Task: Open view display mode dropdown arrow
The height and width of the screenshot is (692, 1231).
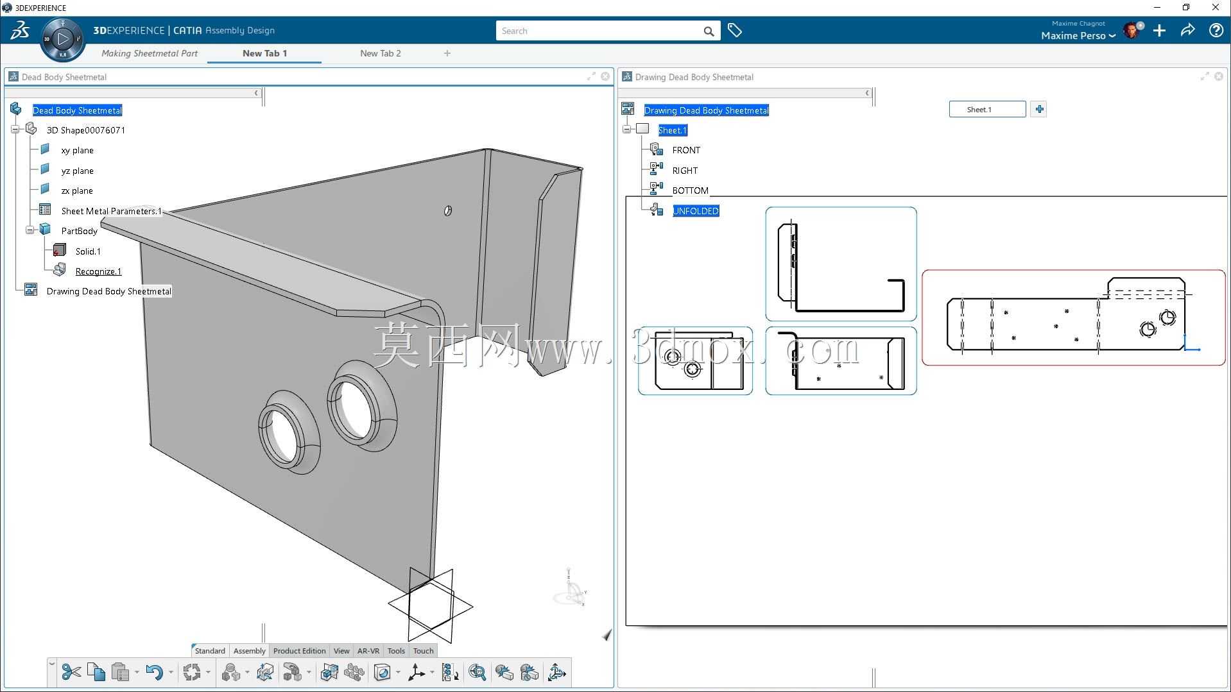Action: tap(398, 673)
